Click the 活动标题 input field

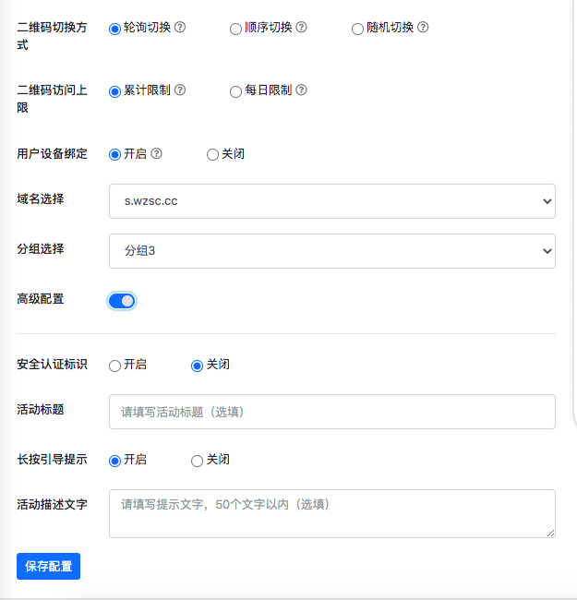332,412
